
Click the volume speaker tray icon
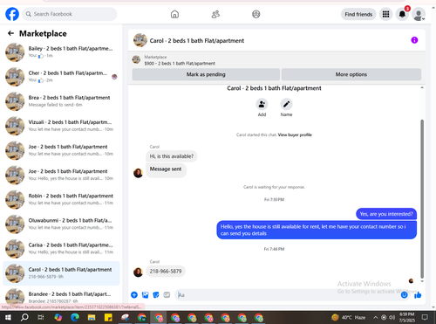(392, 317)
